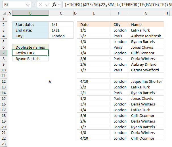Click the 'Duplicate names' header cell
This screenshot has width=172, height=147.
point(30,47)
